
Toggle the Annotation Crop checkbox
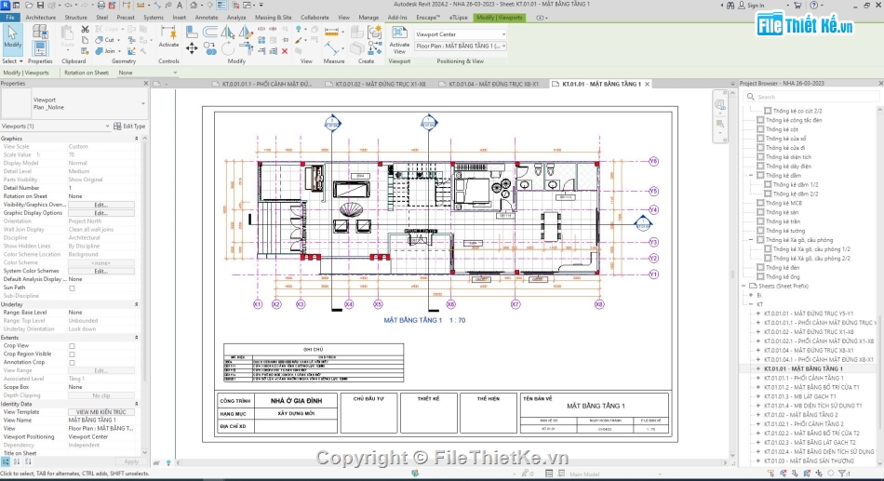73,363
